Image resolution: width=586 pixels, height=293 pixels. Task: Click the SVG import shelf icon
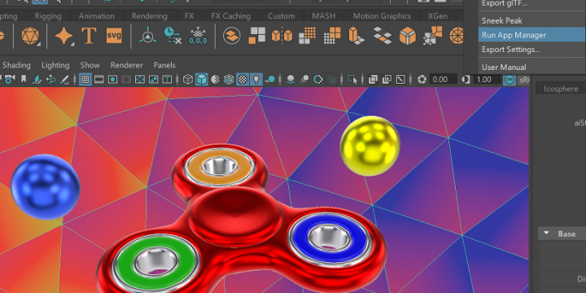(x=114, y=36)
